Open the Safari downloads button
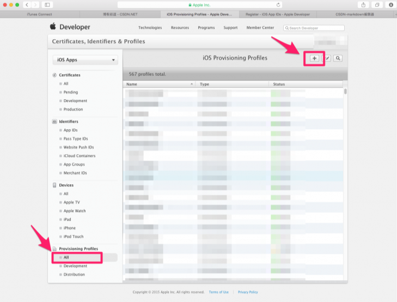 (x=390, y=5)
